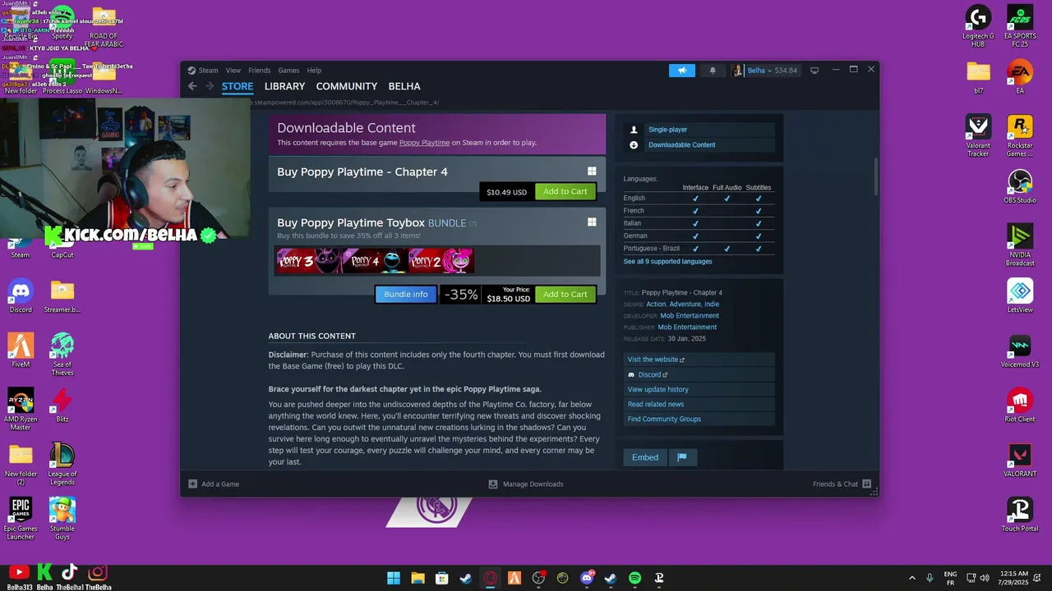Viewport: 1052px width, 591px height.
Task: Open the Valorant Tracker desktop icon
Action: click(978, 136)
